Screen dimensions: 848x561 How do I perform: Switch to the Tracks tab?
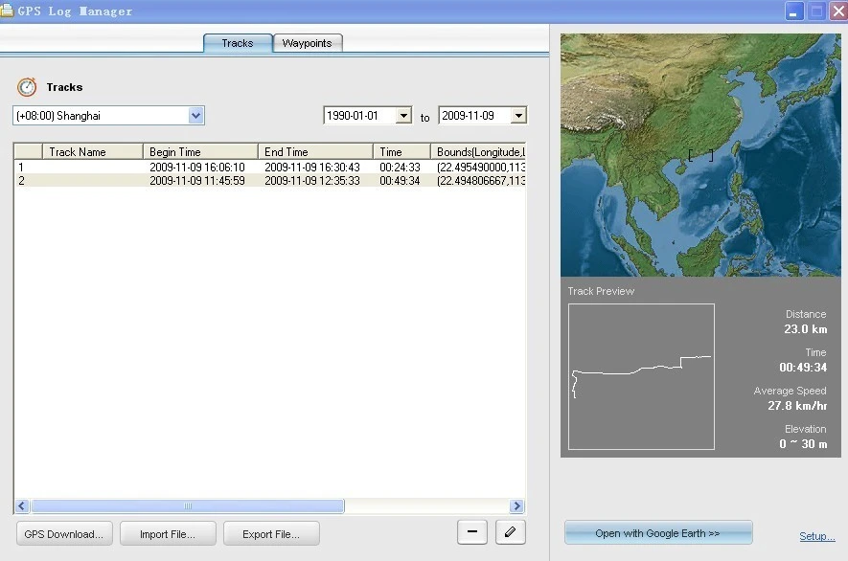click(238, 43)
